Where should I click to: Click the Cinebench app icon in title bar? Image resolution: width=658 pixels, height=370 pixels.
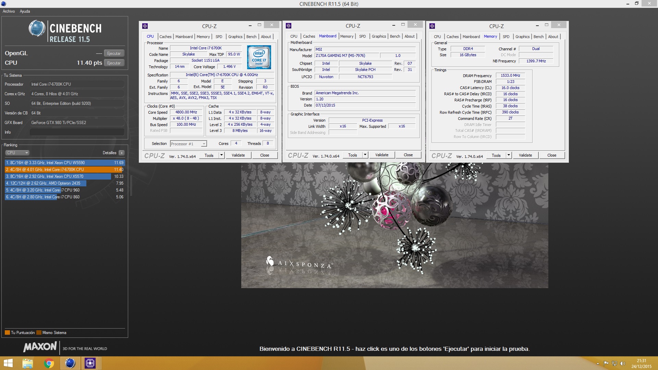click(x=3, y=4)
